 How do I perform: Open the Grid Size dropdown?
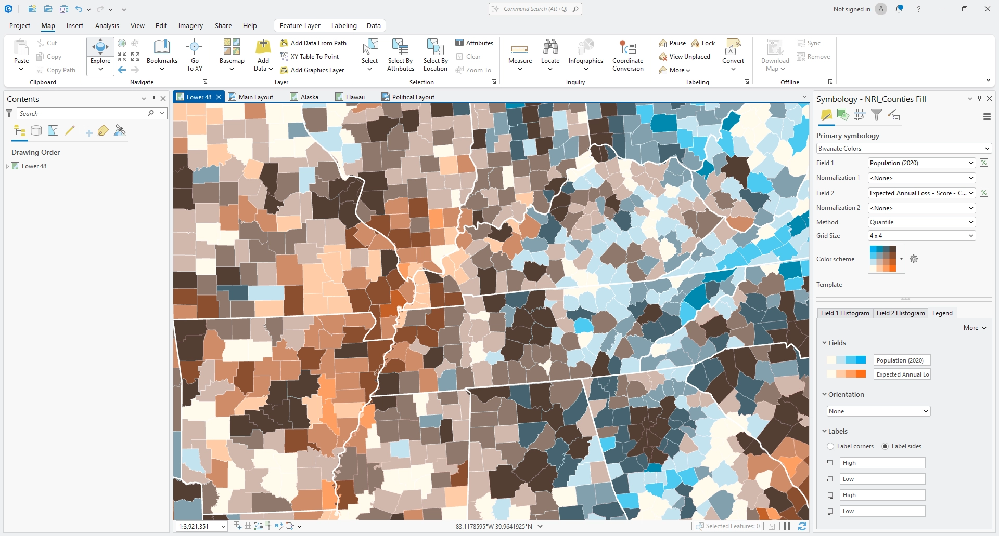[x=921, y=236]
